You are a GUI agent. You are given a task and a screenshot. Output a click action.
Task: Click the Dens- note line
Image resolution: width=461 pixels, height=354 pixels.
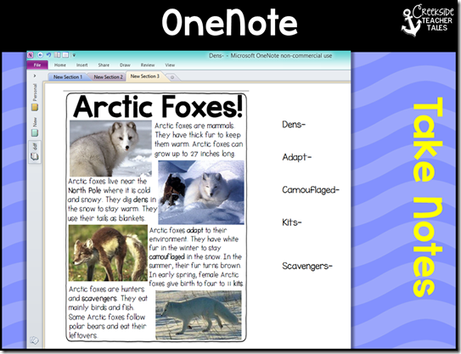(x=294, y=125)
